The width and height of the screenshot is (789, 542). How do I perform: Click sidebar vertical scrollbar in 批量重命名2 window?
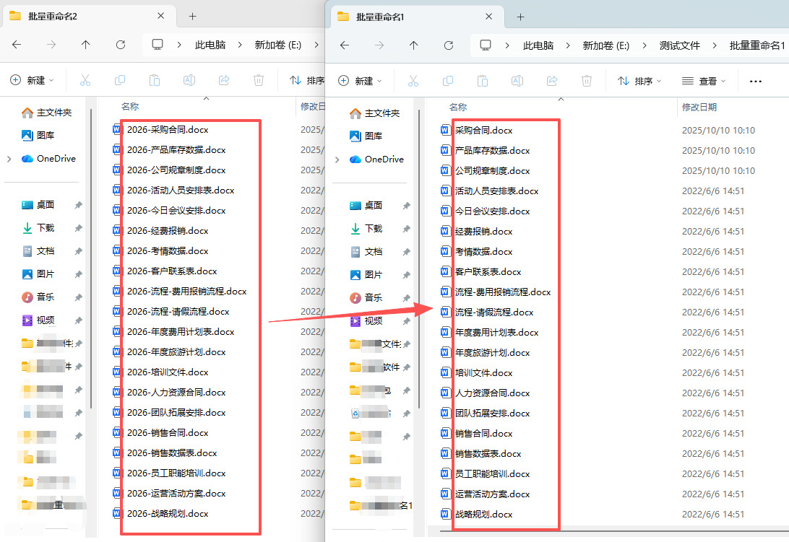pyautogui.click(x=91, y=259)
